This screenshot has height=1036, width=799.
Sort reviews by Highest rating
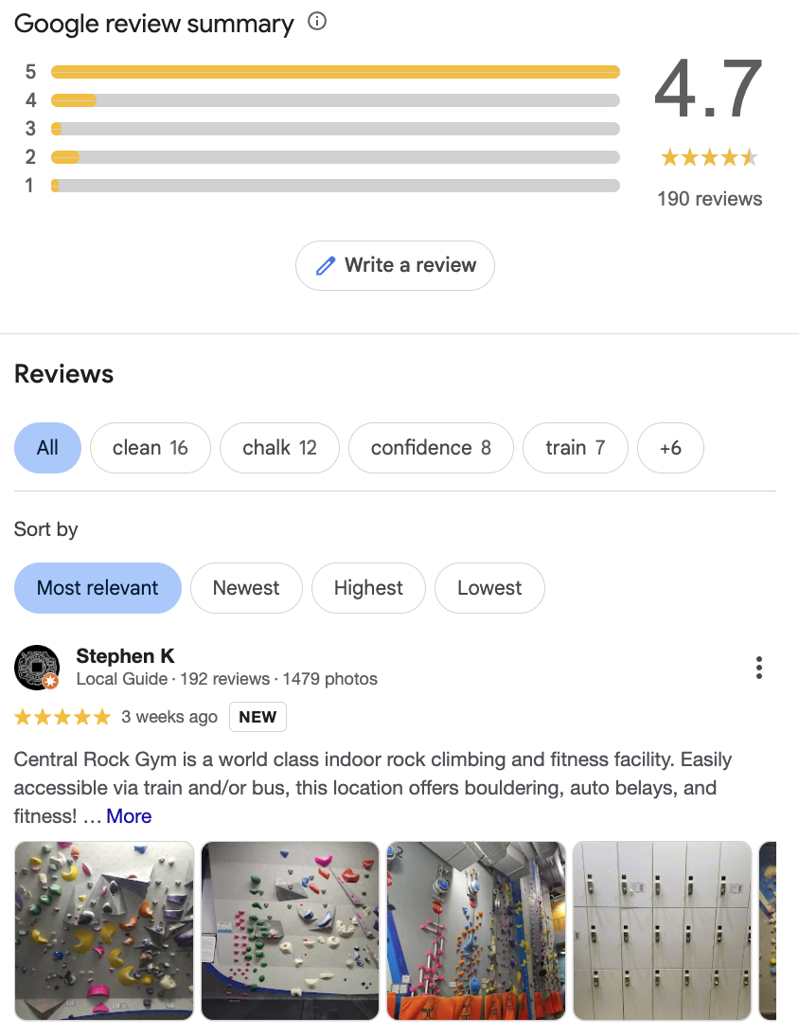tap(368, 588)
